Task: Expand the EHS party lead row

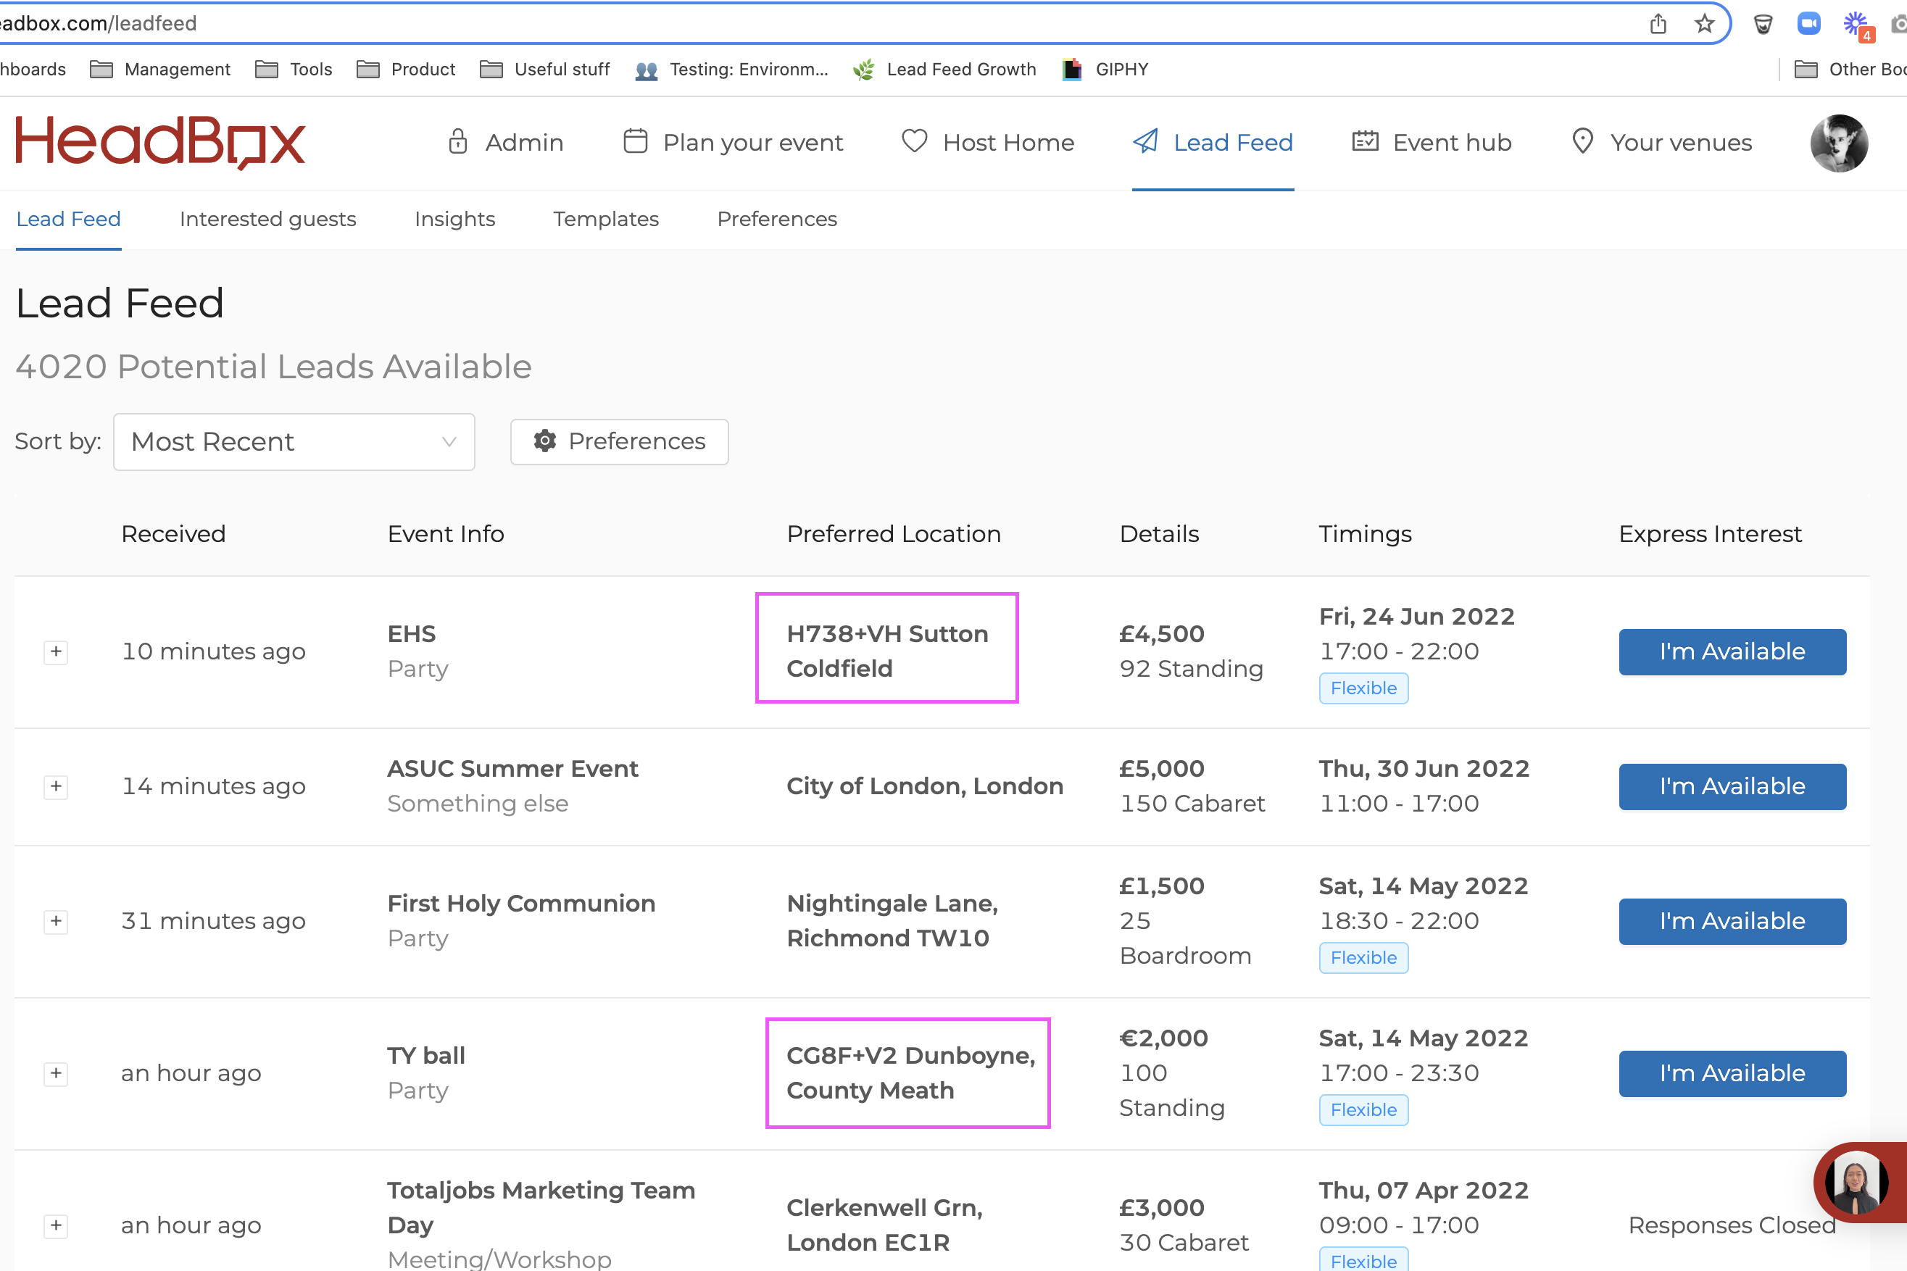Action: point(55,651)
